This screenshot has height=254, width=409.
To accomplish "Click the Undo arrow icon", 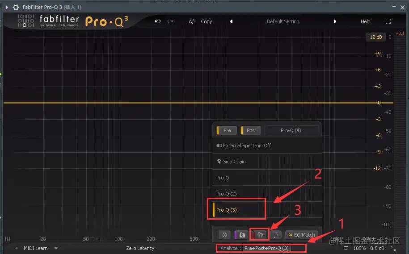I will pyautogui.click(x=157, y=21).
